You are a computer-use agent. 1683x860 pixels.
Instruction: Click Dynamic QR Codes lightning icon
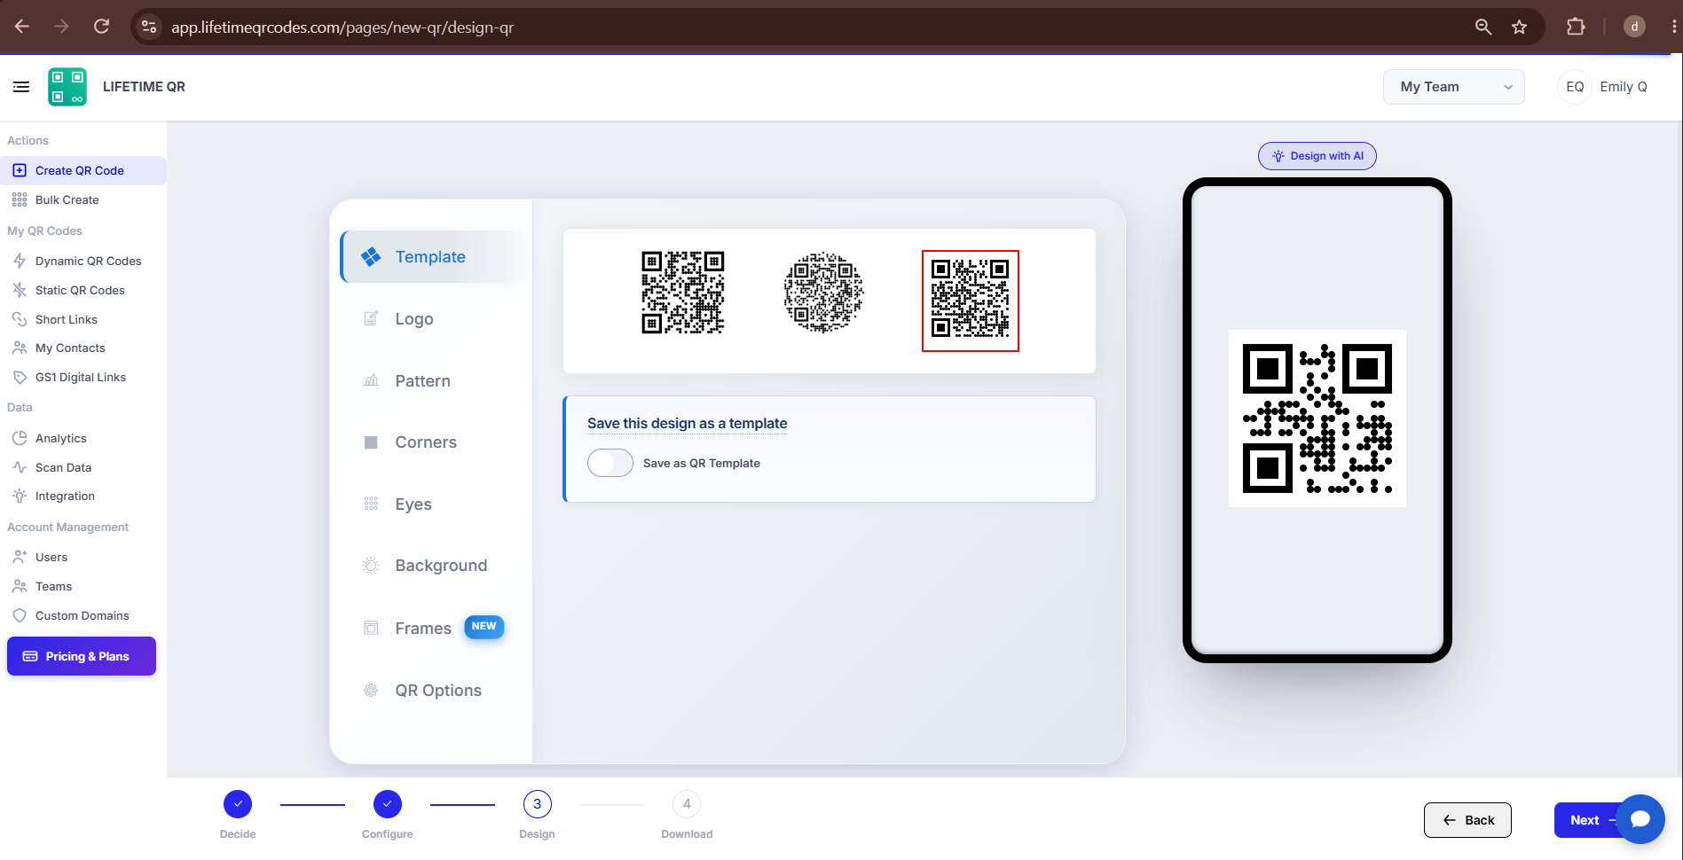click(x=20, y=261)
